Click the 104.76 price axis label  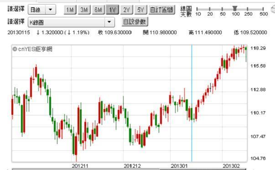coord(258,159)
